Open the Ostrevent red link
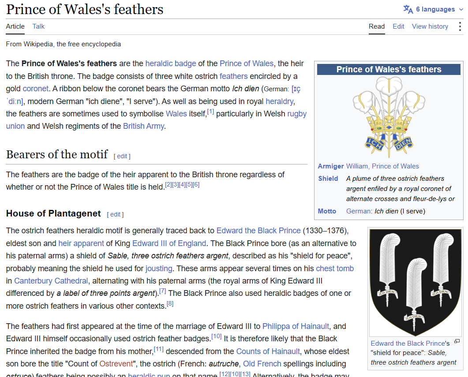 tap(116, 364)
